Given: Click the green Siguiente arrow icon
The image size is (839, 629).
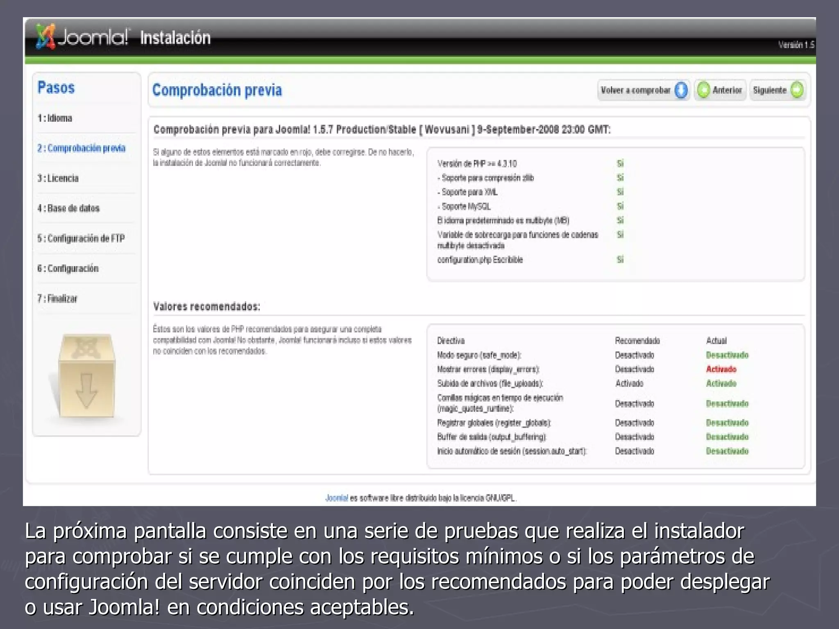Looking at the screenshot, I should pos(797,90).
